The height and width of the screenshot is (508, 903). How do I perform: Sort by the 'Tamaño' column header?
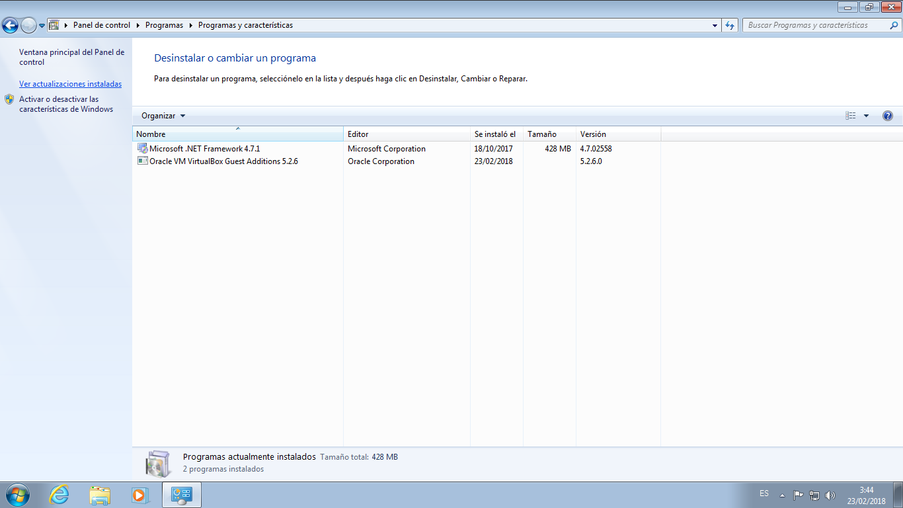click(549, 134)
